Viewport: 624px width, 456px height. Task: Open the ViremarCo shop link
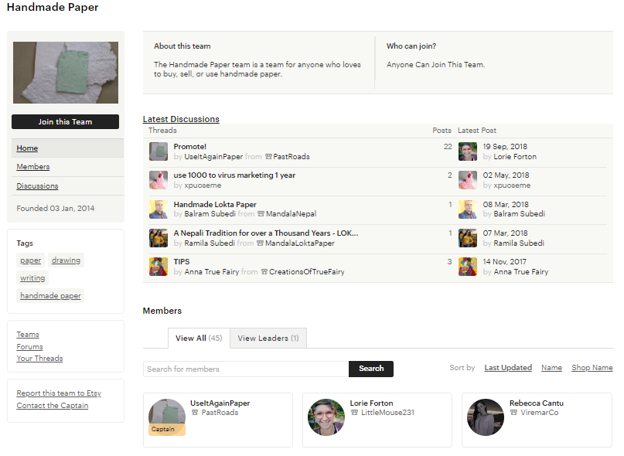(x=539, y=413)
